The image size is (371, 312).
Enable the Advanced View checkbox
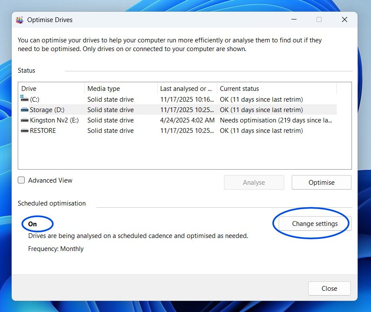point(21,180)
